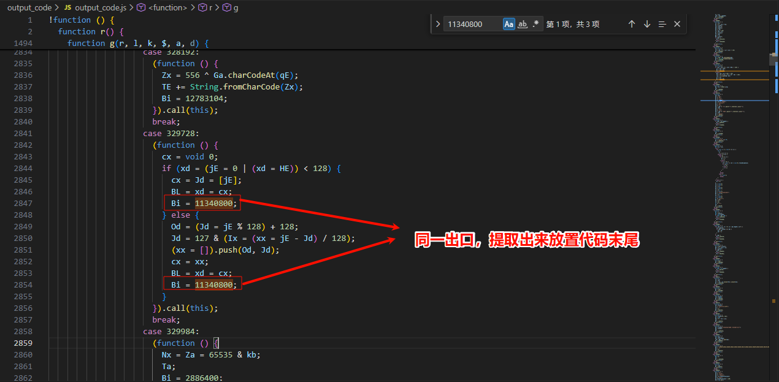
Task: Click the cube icon before <function>
Action: coord(141,7)
